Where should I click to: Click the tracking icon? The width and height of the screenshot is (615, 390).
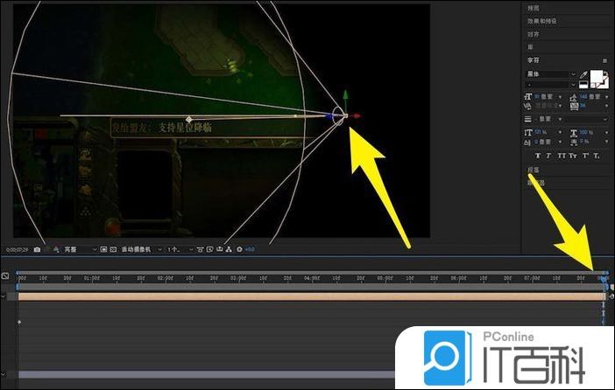pos(574,106)
